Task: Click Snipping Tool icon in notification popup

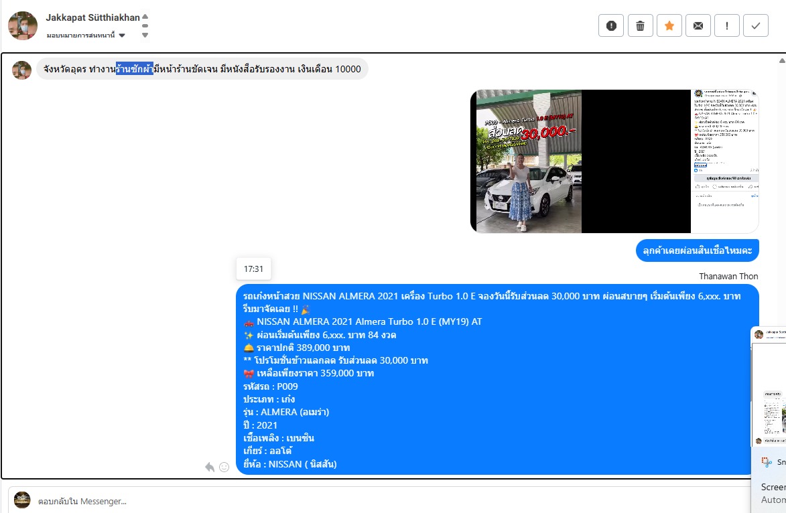Action: click(767, 462)
